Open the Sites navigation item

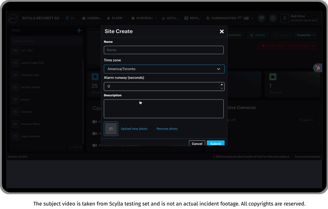(x=71, y=18)
